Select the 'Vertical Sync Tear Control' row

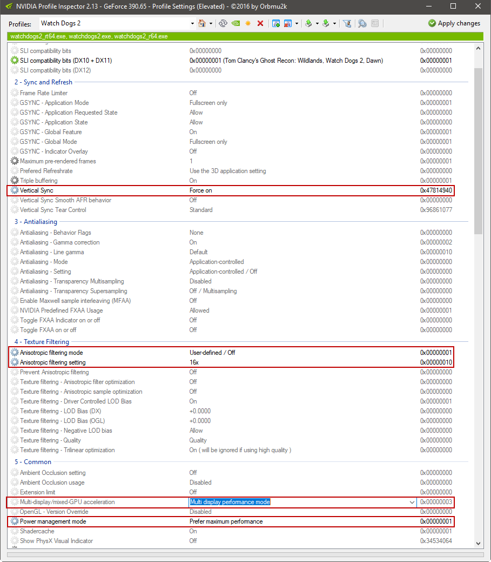[x=231, y=210]
